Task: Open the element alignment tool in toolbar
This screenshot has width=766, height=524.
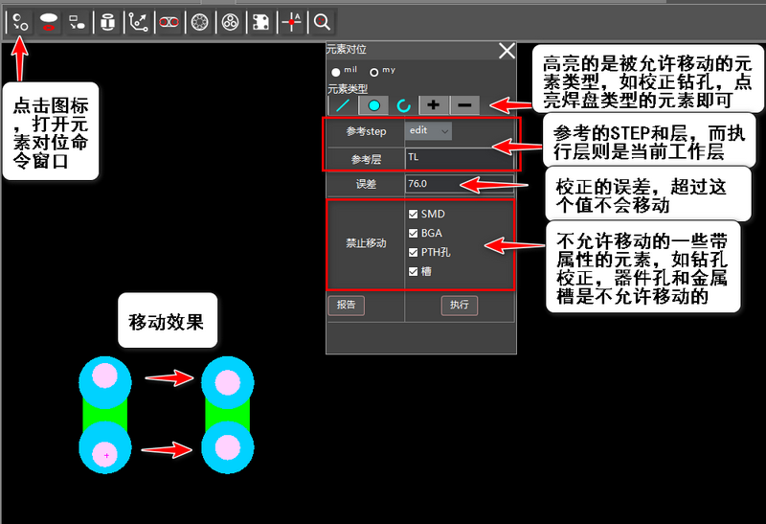Action: 19,21
